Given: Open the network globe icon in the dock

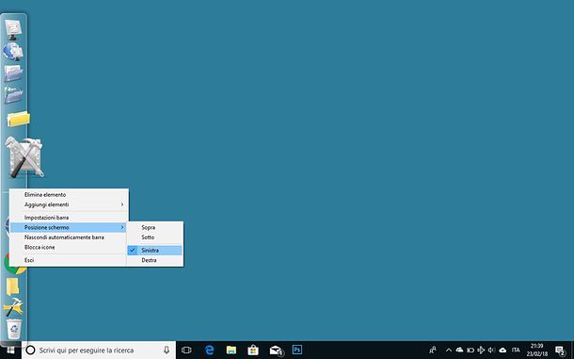Looking at the screenshot, I should click(13, 51).
